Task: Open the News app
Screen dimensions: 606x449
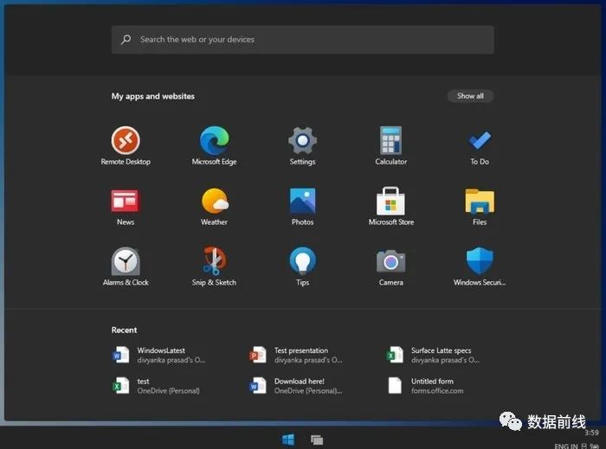Action: pos(126,207)
